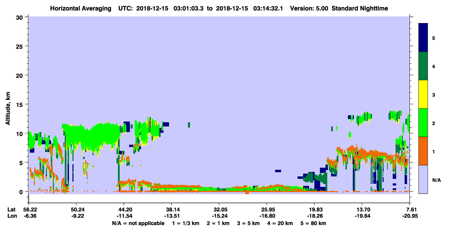Click the dark green colorbar segment labeled 4
This screenshot has height=233, width=455.
[x=423, y=66]
